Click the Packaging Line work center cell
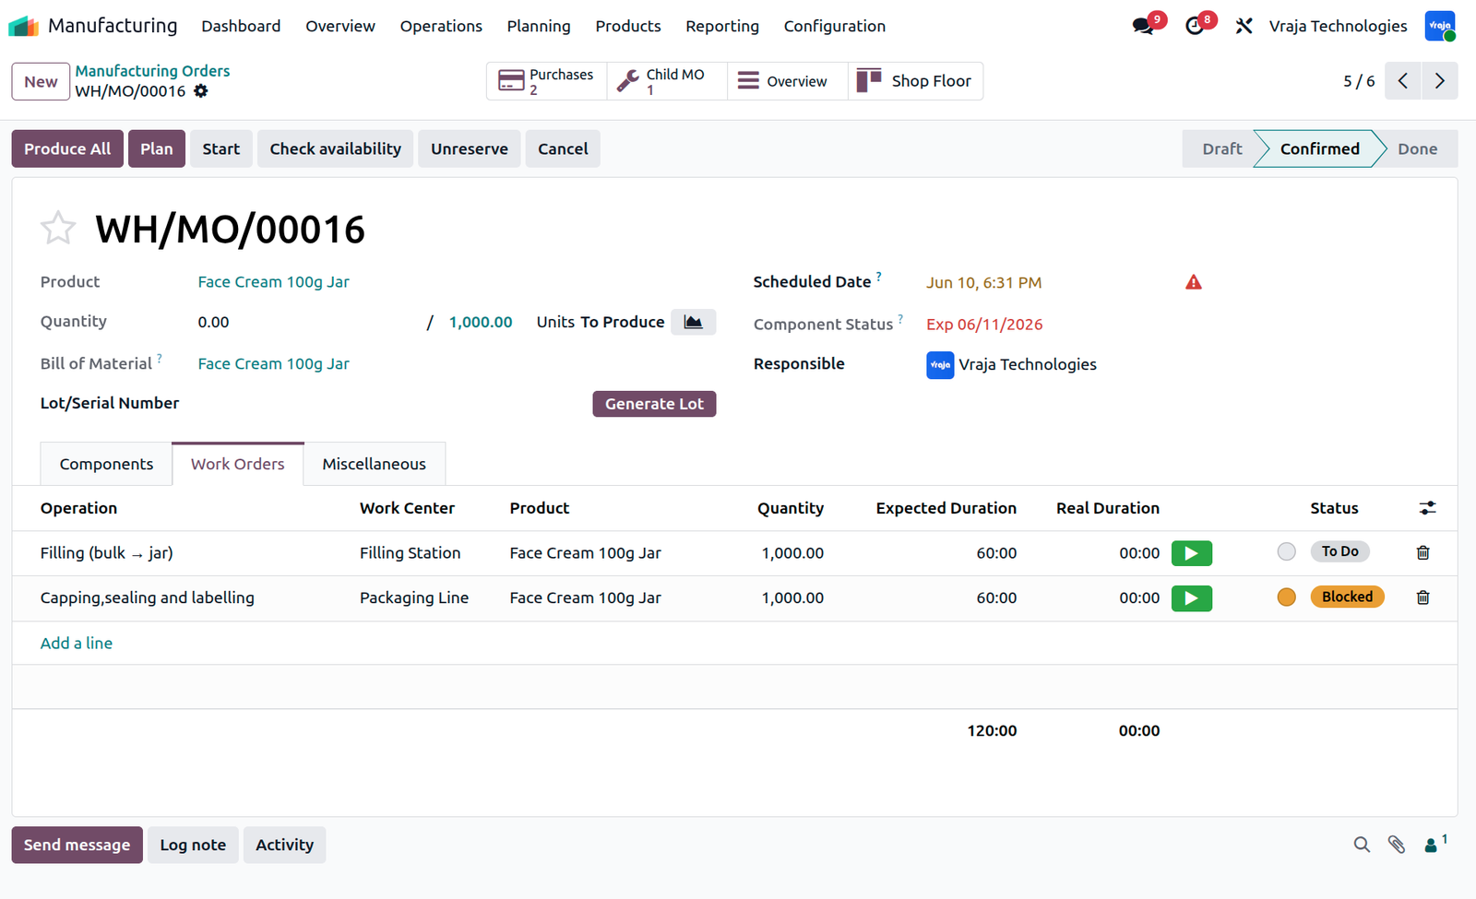This screenshot has height=899, width=1476. [414, 597]
